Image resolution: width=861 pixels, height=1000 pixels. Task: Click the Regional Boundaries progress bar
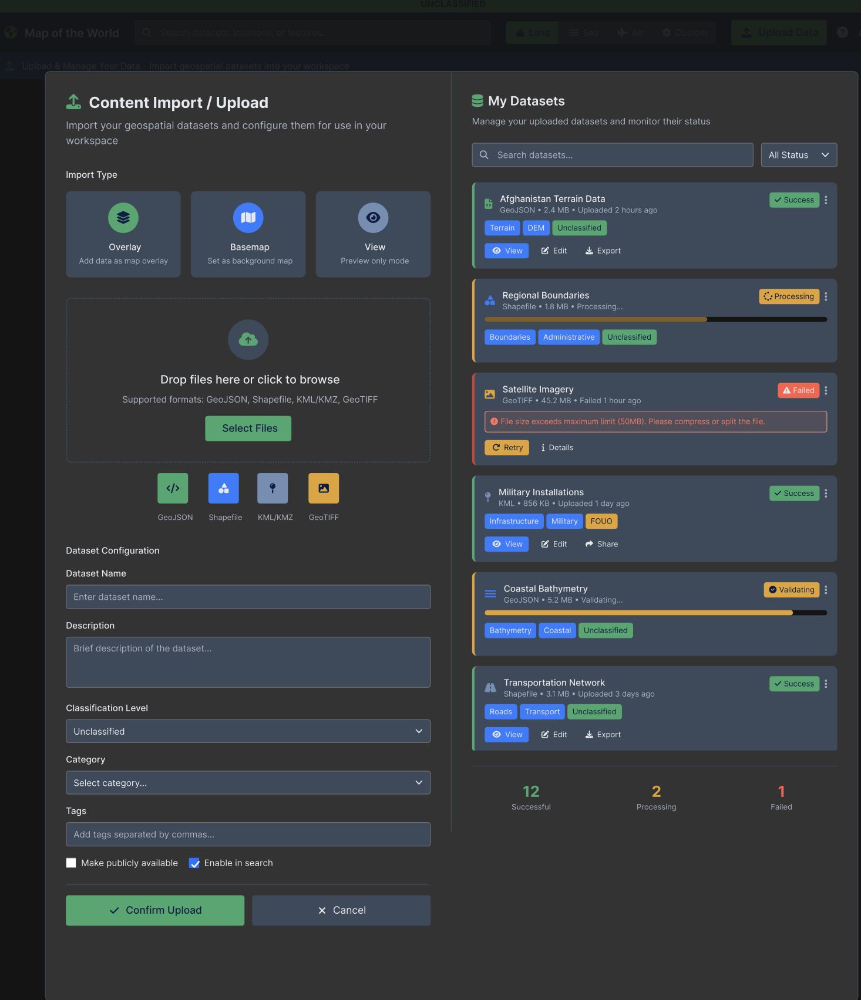(x=655, y=320)
